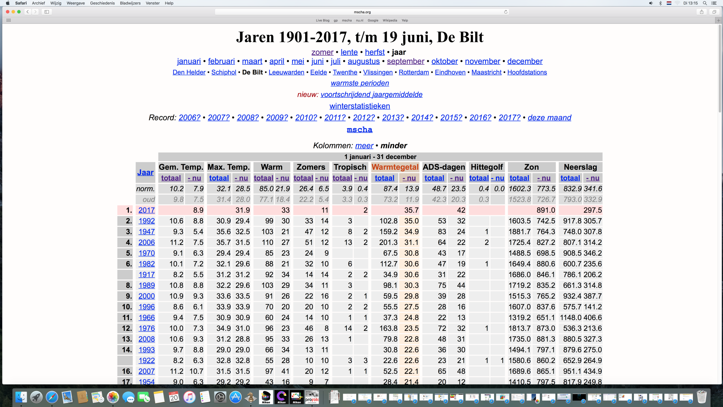Viewport: 723px width, 407px height.
Task: Open App Store from the dock
Action: 236,397
